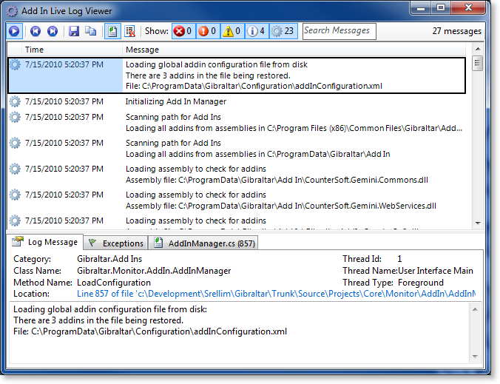Click the clear messages icon with red X

130,31
